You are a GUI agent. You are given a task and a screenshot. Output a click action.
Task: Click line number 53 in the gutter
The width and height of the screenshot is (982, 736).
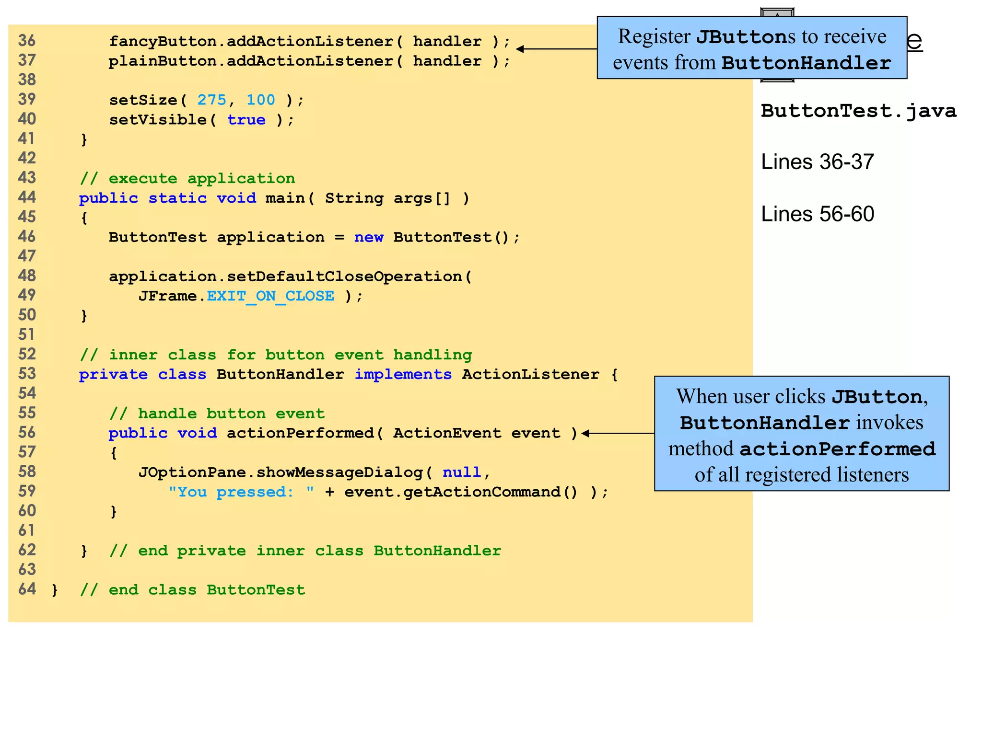(x=27, y=374)
